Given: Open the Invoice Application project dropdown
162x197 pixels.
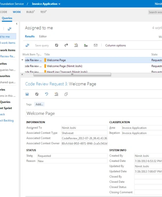Looking at the screenshot, I should 46,4.
